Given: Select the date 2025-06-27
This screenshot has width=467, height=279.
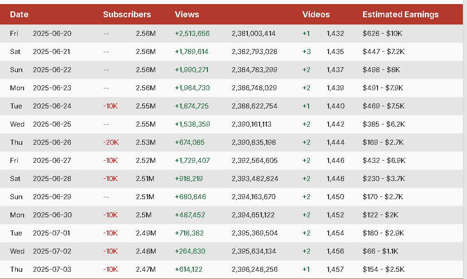Looking at the screenshot, I should (x=52, y=161).
